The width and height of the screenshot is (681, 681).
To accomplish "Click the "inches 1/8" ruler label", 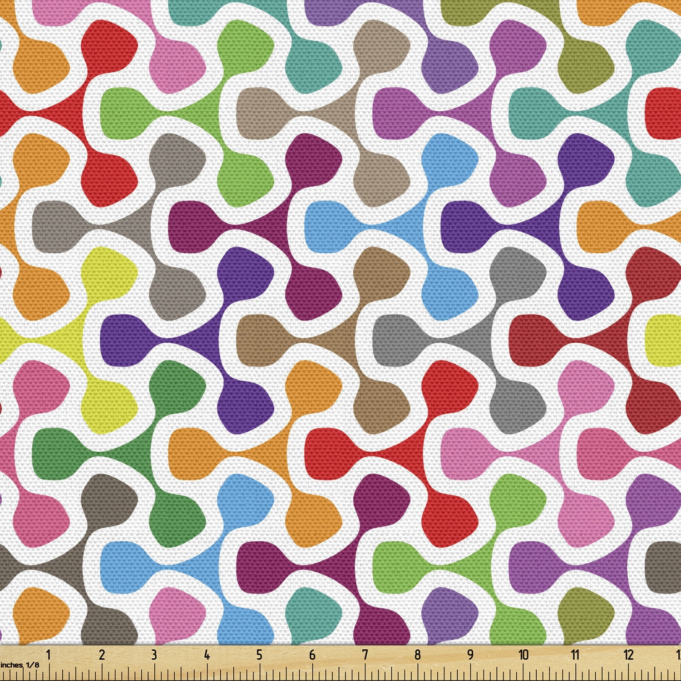I will point(20,665).
